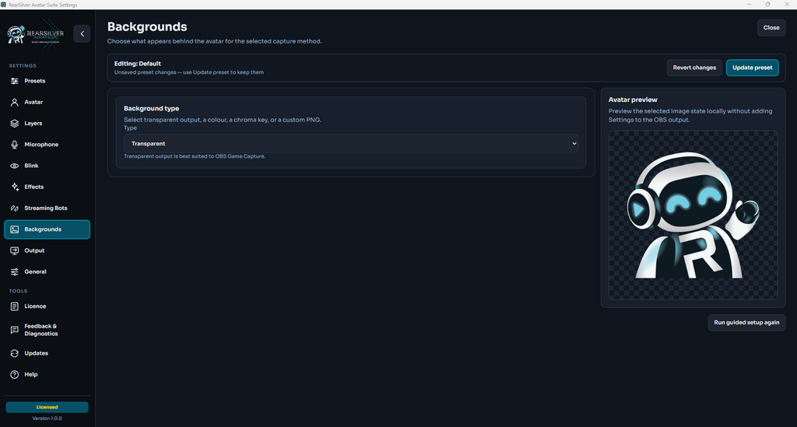Click the robot avatar preview image
This screenshot has height=427, width=797.
pyautogui.click(x=693, y=215)
